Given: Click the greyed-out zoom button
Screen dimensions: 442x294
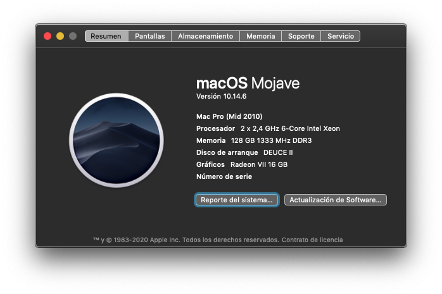Looking at the screenshot, I should (73, 36).
